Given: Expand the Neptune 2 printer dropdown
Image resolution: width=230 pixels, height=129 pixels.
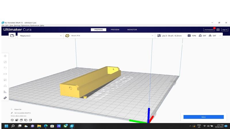Looking at the screenshot, I should click(x=61, y=36).
